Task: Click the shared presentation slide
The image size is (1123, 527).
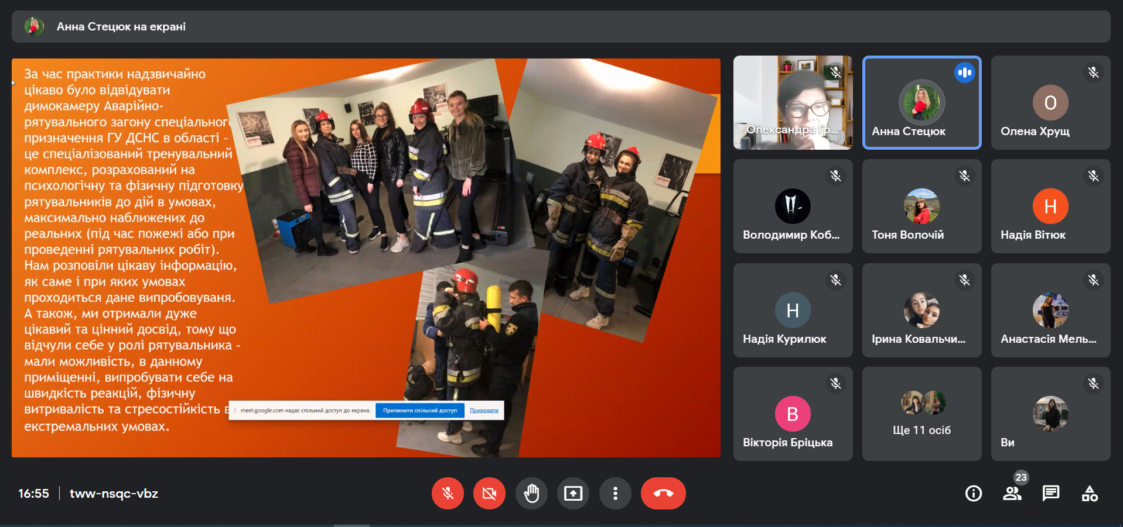Action: 366,257
